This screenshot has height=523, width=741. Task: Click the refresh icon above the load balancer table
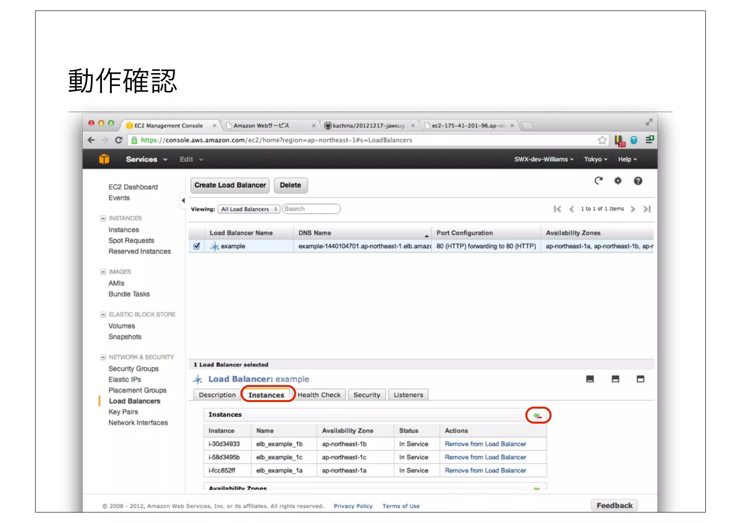pyautogui.click(x=598, y=181)
